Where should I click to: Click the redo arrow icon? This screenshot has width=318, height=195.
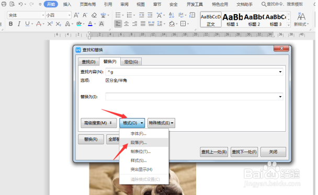[31, 4]
